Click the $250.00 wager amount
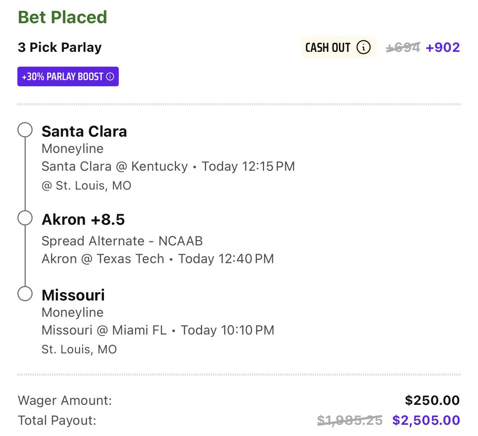The width and height of the screenshot is (478, 436). (432, 400)
